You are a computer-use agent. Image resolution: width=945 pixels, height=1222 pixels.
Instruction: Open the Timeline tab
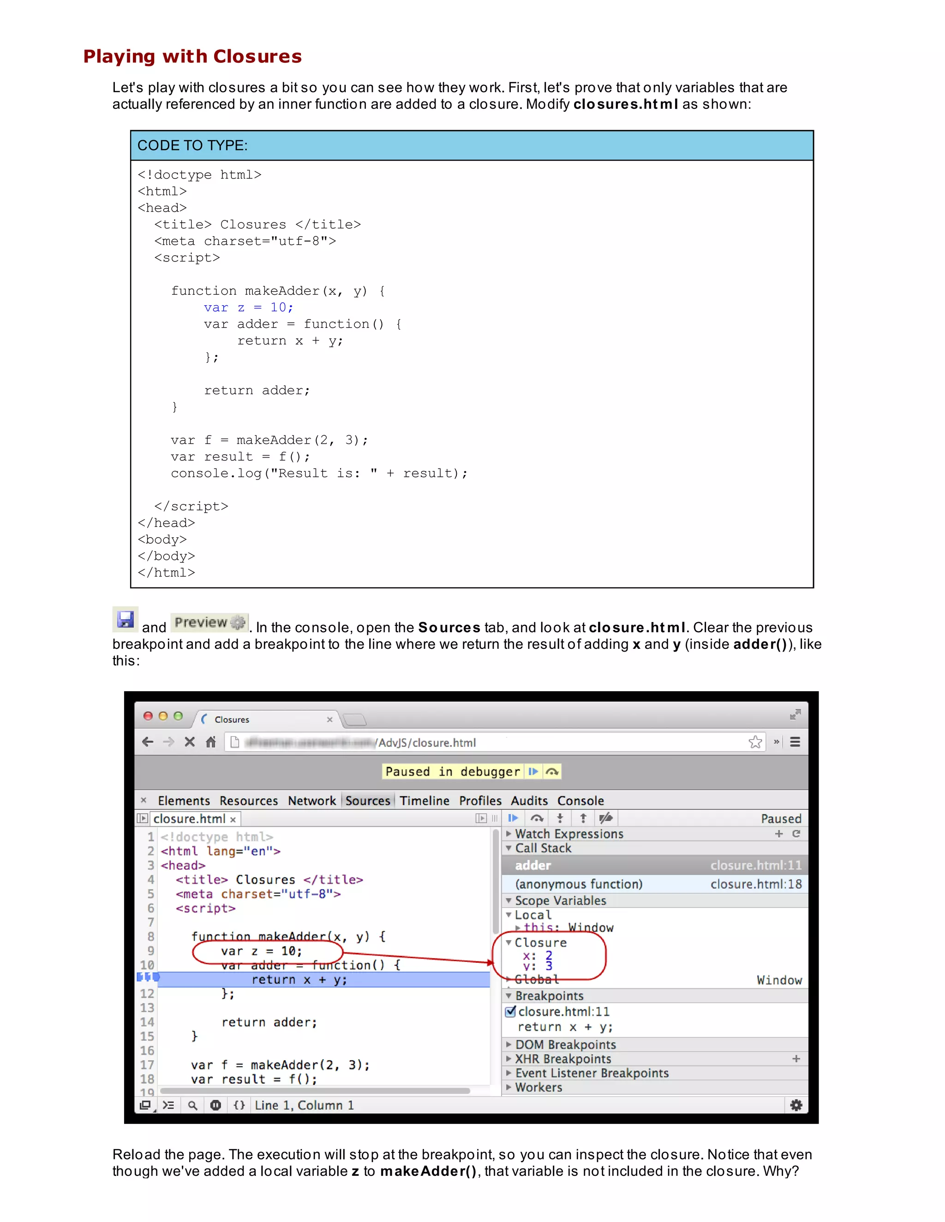(425, 801)
